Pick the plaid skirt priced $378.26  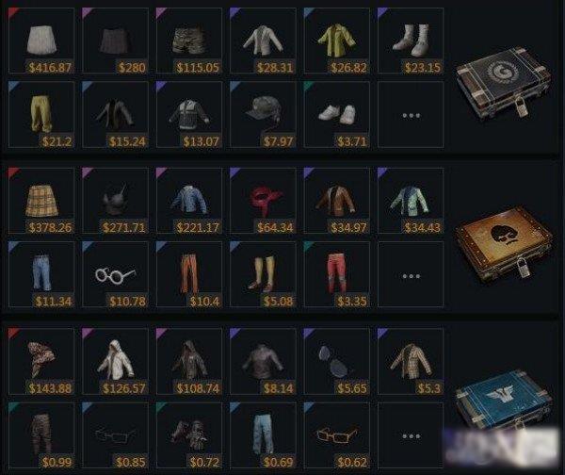point(41,201)
